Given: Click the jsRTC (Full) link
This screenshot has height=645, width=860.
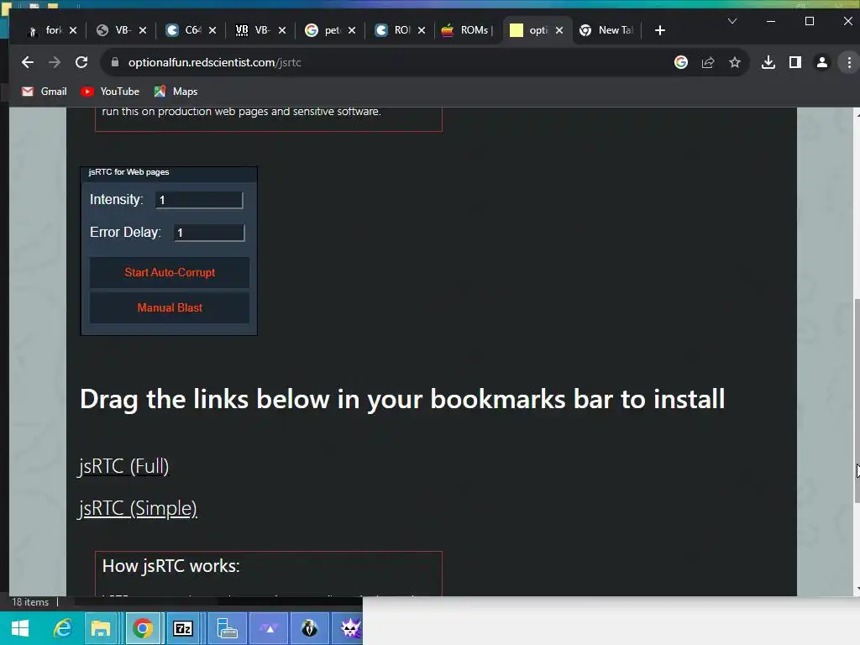Looking at the screenshot, I should (x=123, y=466).
